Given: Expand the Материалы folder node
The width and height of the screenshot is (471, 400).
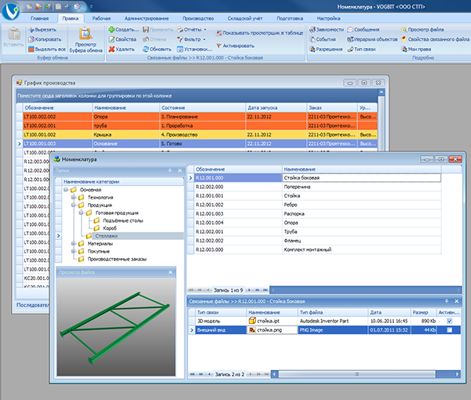Looking at the screenshot, I should point(72,244).
